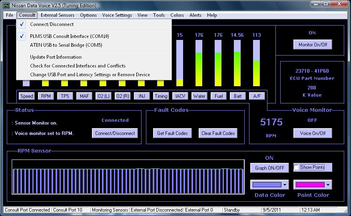Open the Tools menu
This screenshot has width=351, height=216.
pos(159,15)
